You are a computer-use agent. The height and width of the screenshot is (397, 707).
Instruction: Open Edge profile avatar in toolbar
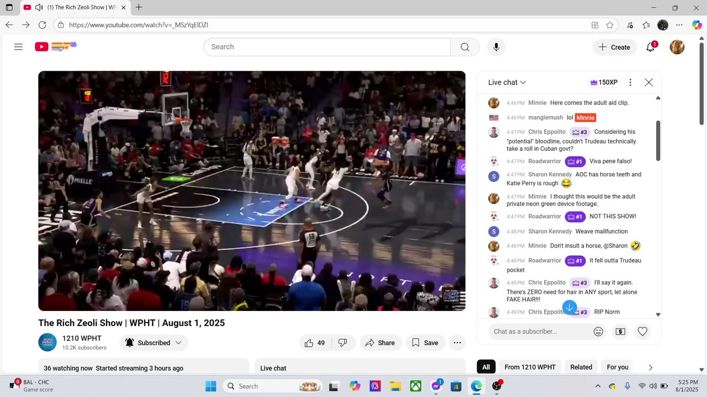pyautogui.click(x=663, y=25)
